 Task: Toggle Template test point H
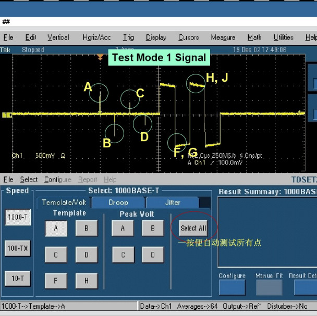point(86,281)
